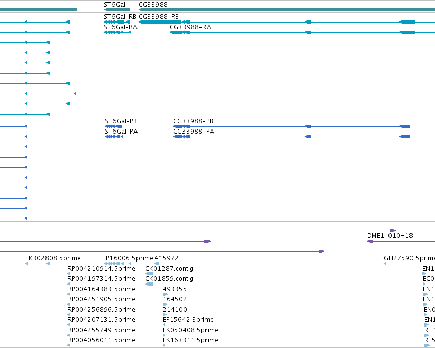Open the RP004207131.5prime label
The width and height of the screenshot is (435, 348).
tap(101, 320)
